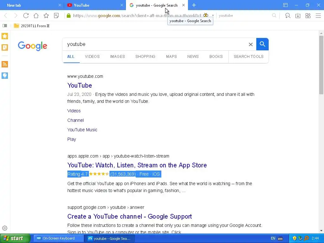Click the orange magnifier tray icon
The image size is (324, 243).
coord(306,239)
